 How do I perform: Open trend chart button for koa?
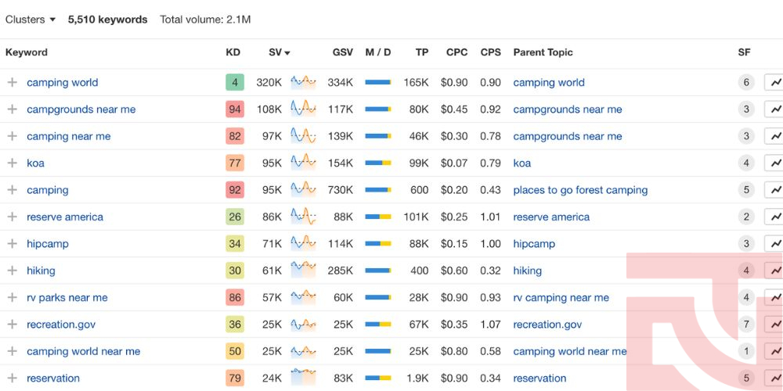click(x=774, y=163)
